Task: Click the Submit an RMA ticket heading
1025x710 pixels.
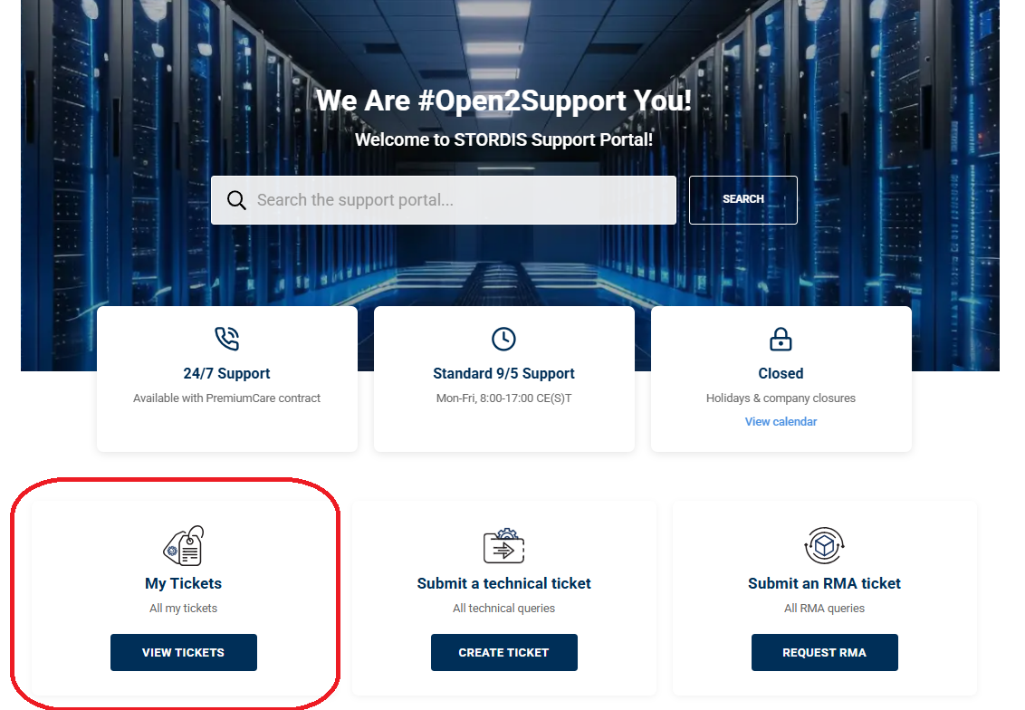Action: [x=824, y=583]
